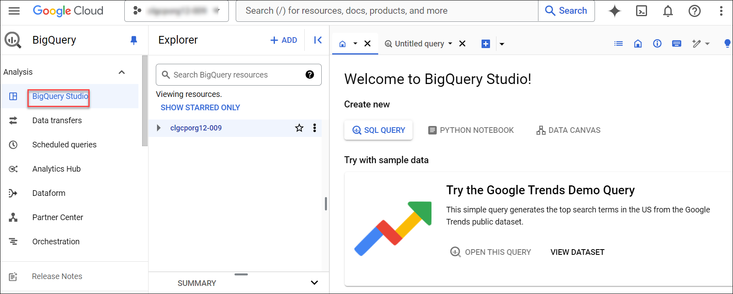
Task: Open the Home tab dropdown arrow
Action: coord(355,44)
